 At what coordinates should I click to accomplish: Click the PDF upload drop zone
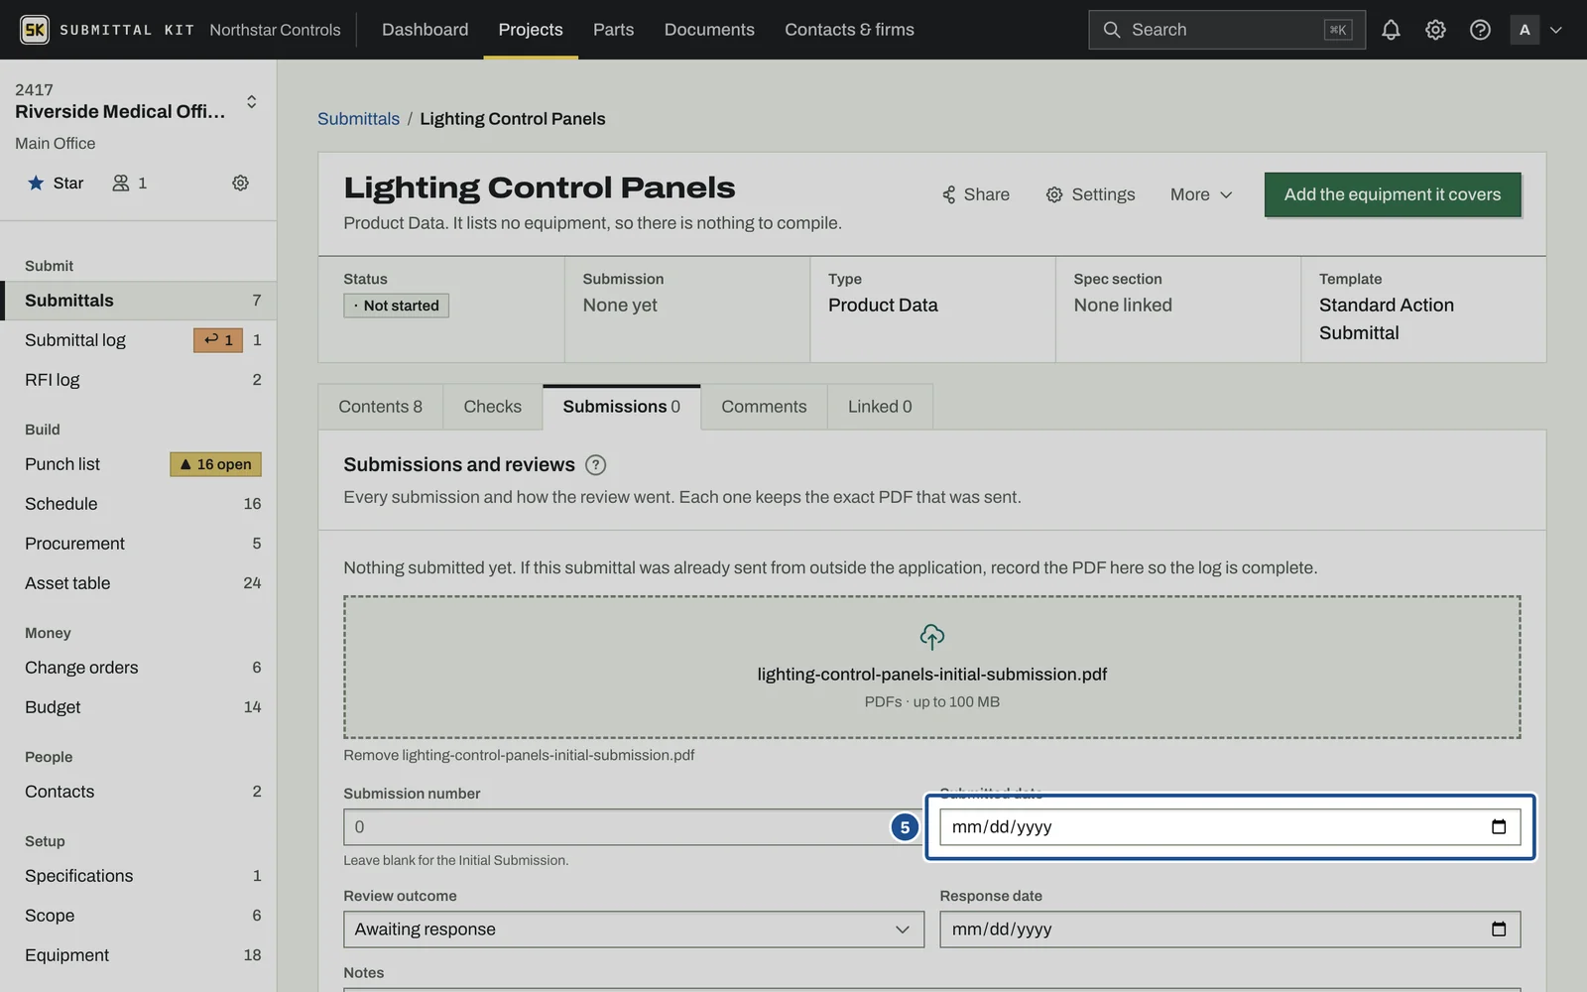(x=931, y=667)
